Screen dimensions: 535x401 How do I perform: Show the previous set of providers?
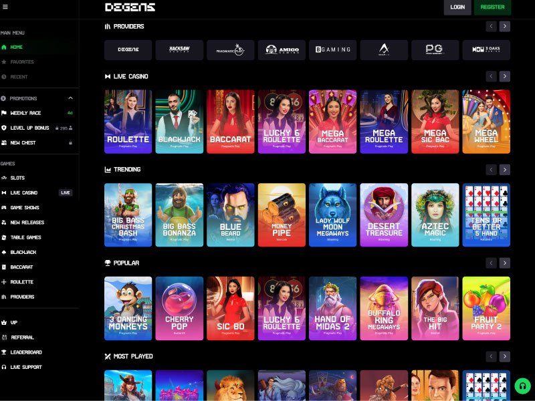pos(491,26)
